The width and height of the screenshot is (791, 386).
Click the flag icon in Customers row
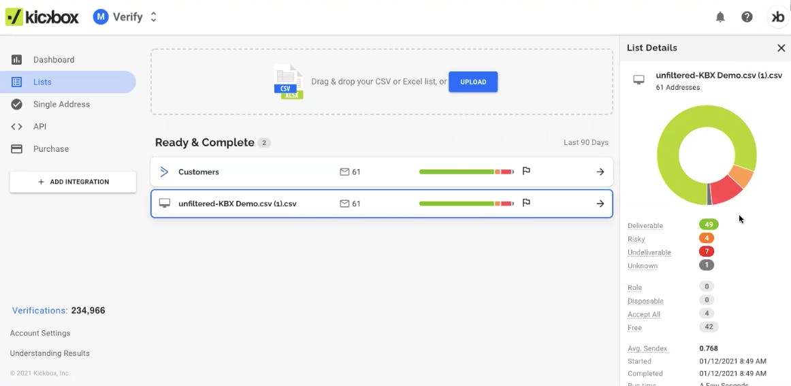(526, 171)
